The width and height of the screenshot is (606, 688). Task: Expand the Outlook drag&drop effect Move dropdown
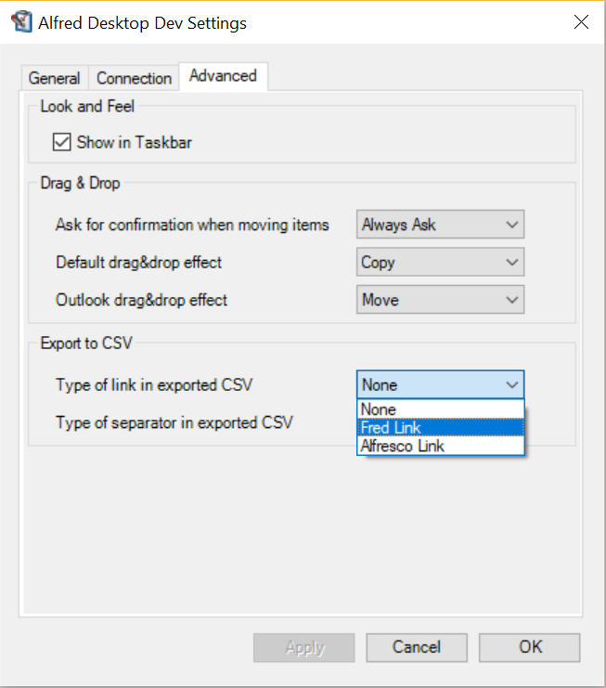[x=440, y=300]
